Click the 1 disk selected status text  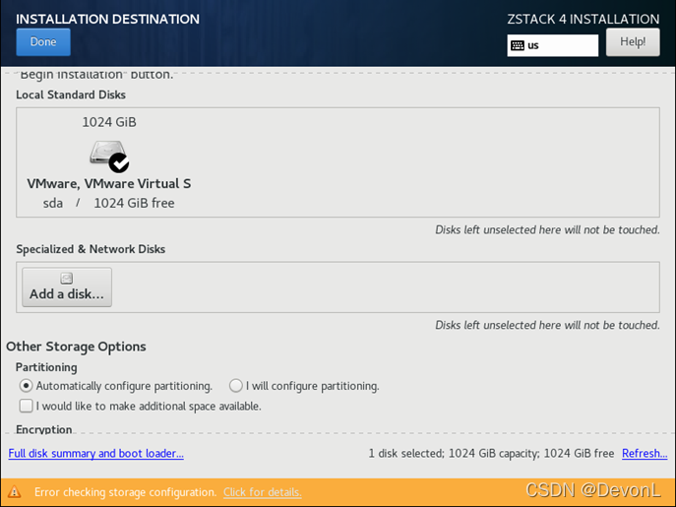(x=491, y=453)
